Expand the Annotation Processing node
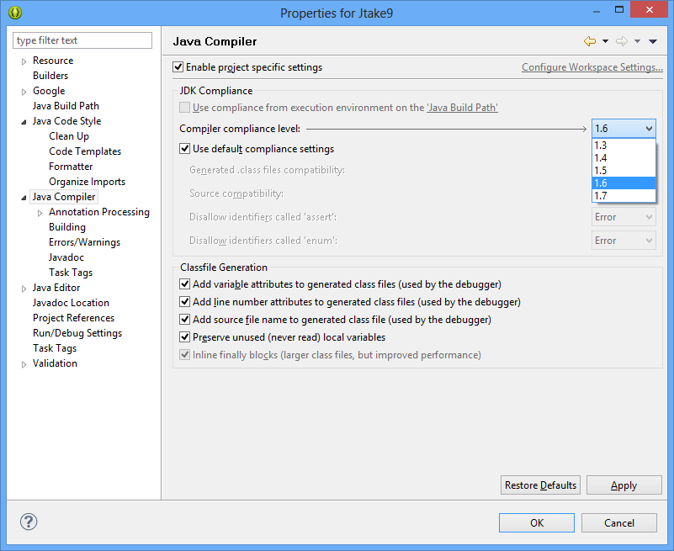The height and width of the screenshot is (551, 674). coord(40,213)
